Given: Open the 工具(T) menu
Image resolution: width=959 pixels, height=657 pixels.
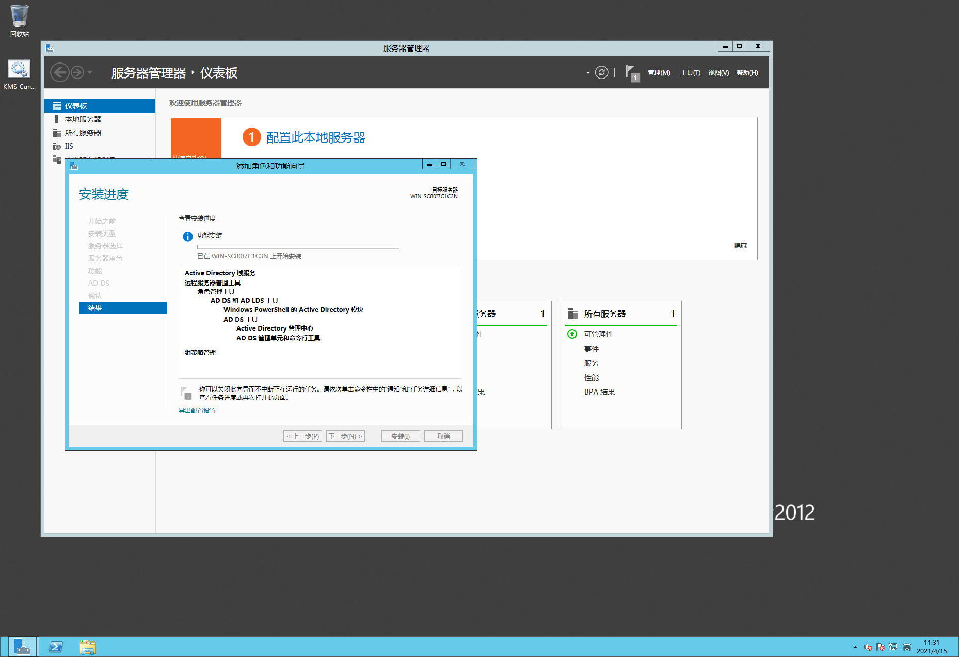Looking at the screenshot, I should click(x=690, y=73).
